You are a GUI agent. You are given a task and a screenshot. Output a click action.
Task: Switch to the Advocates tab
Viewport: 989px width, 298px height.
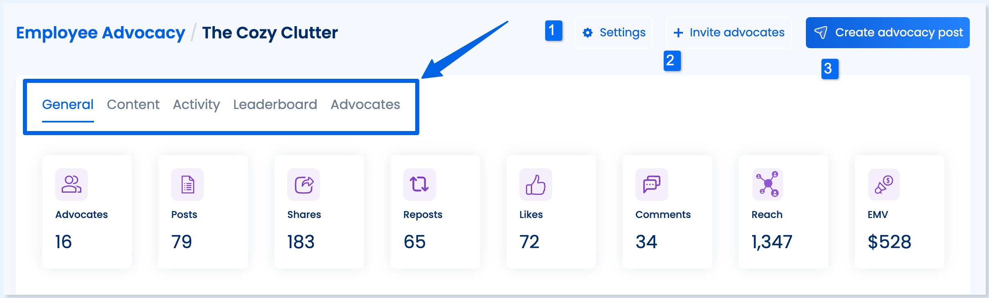coord(365,105)
